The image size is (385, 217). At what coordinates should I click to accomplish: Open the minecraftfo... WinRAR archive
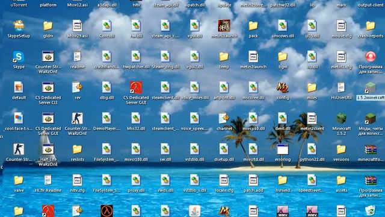click(371, 149)
